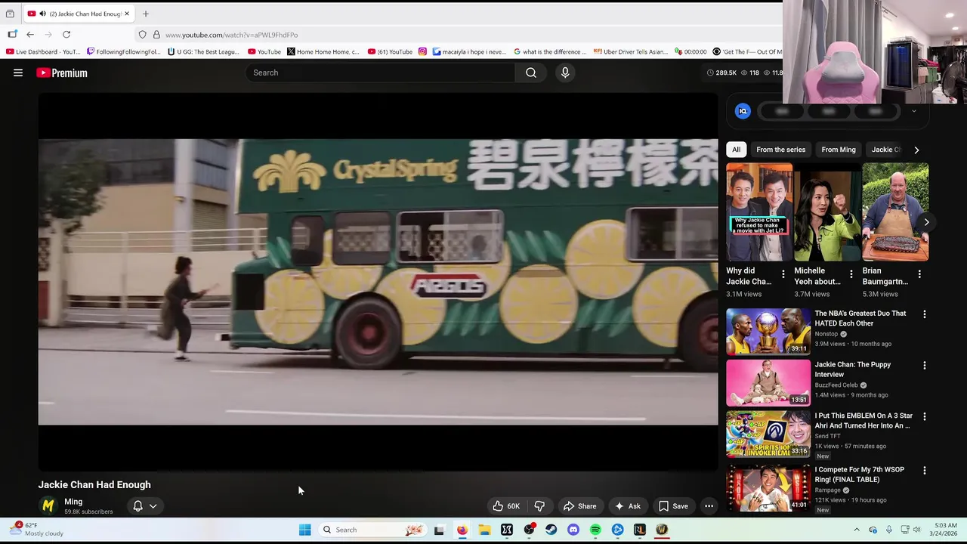
Task: Open File Explorer from the taskbar
Action: (484, 530)
